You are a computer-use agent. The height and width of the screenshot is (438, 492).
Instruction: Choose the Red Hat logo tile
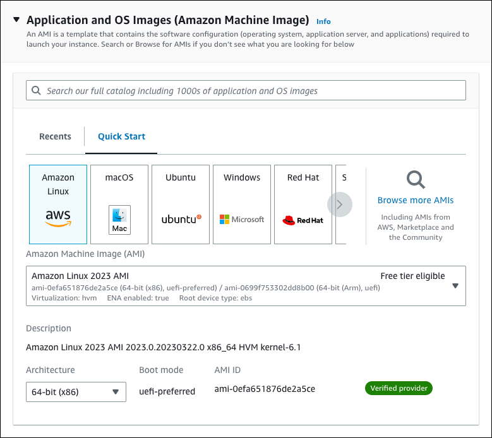[x=303, y=204]
